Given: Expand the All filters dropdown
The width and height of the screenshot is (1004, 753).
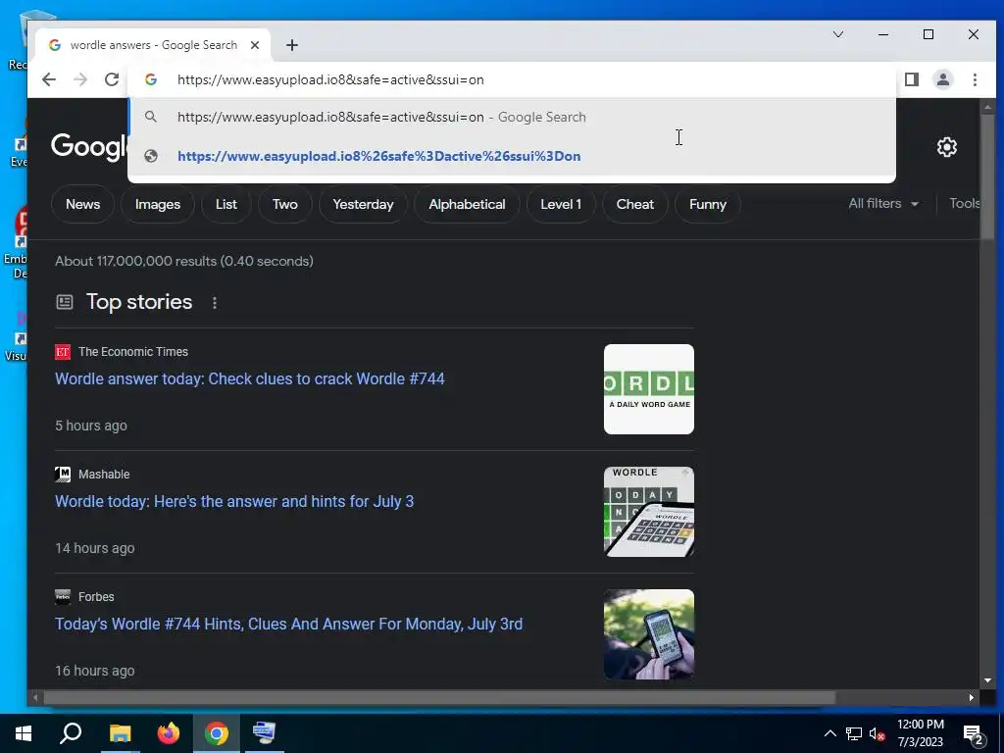Looking at the screenshot, I should pos(883,204).
